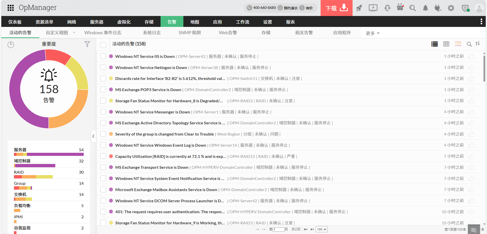Viewport: 487px width, 234px height.
Task: Click the rocket quick-start icon
Action: click(x=359, y=8)
